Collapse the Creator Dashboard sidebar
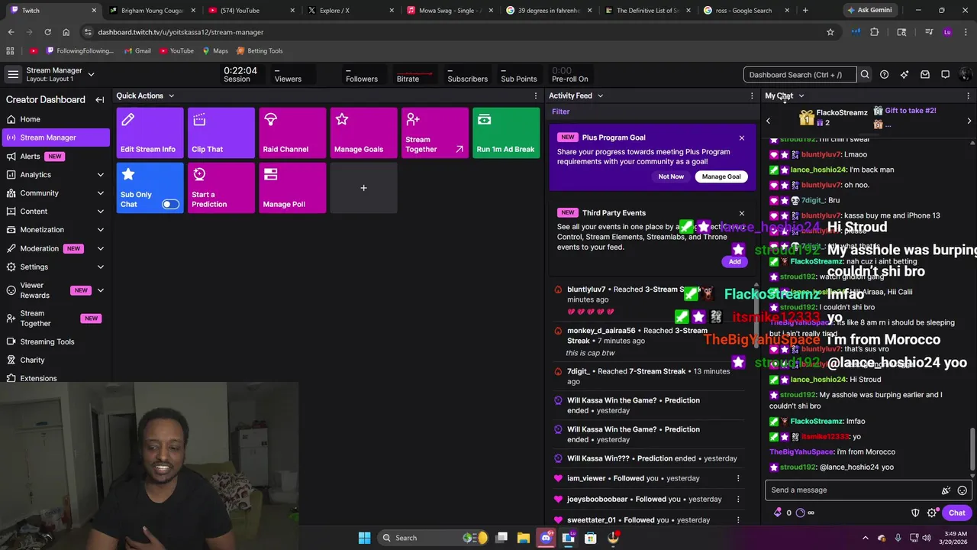This screenshot has height=550, width=977. pyautogui.click(x=99, y=99)
